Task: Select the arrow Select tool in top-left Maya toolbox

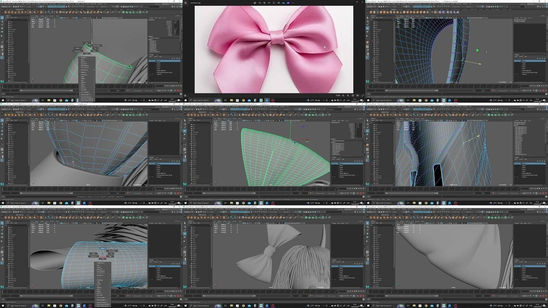Action: [2, 18]
